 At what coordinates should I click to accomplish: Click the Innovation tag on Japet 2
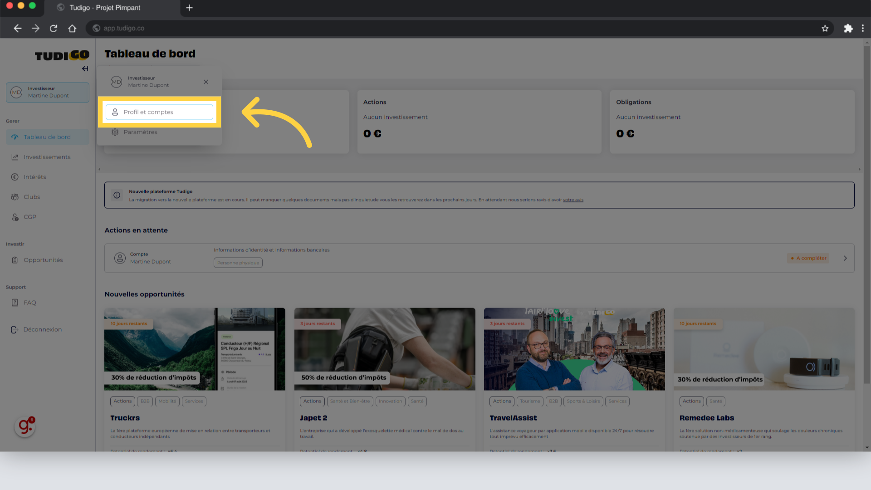click(x=391, y=401)
